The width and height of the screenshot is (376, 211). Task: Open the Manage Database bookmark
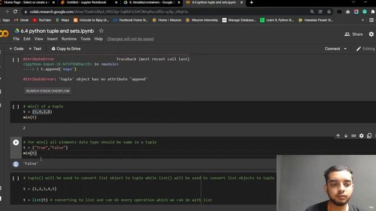click(239, 20)
